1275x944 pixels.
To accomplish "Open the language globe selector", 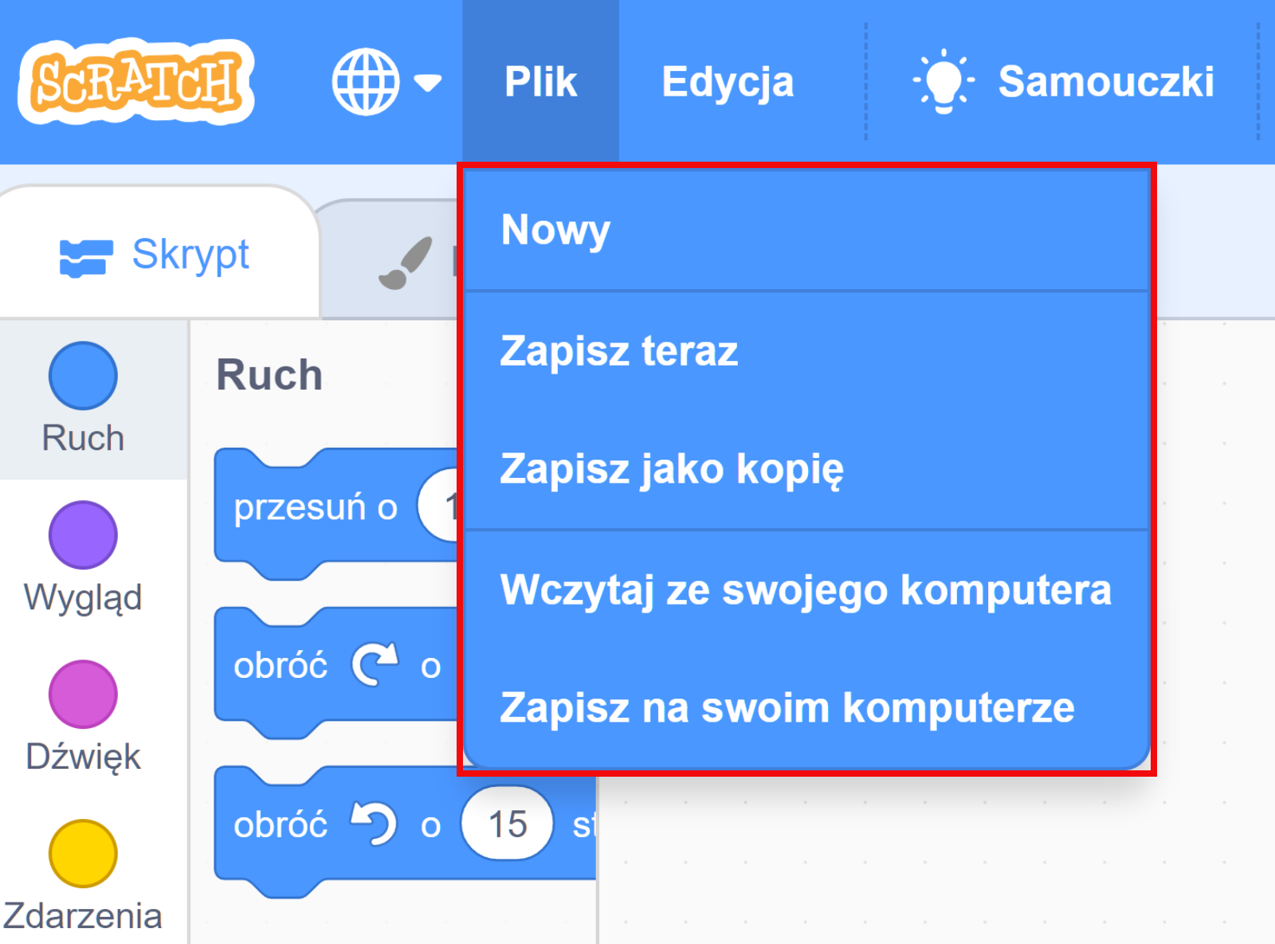I will pyautogui.click(x=367, y=80).
